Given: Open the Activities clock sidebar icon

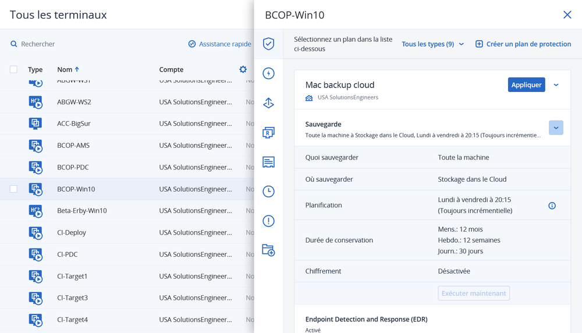Looking at the screenshot, I should pyautogui.click(x=268, y=192).
